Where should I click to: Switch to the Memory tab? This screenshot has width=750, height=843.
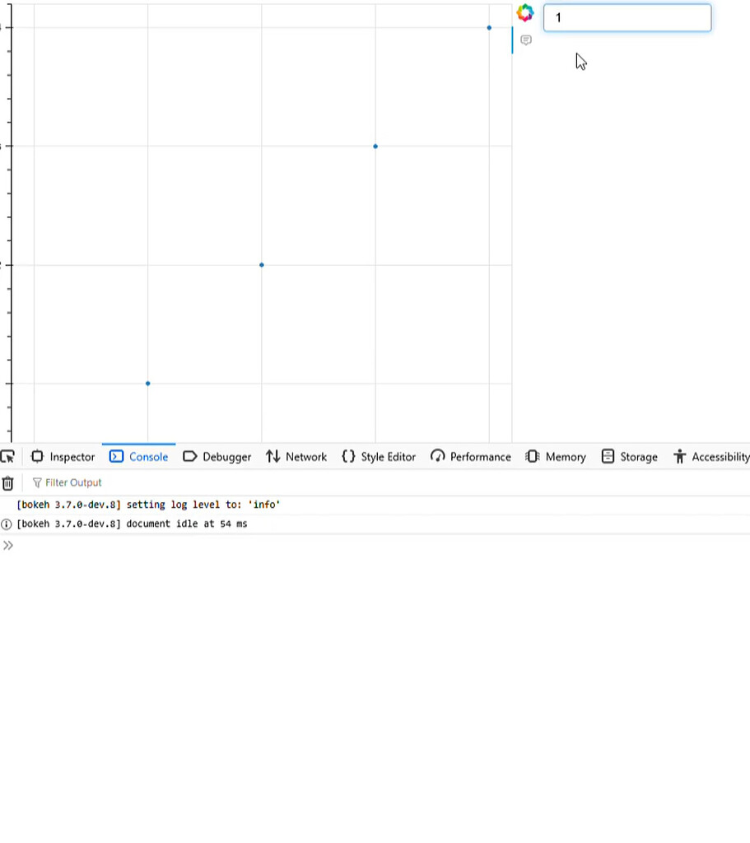click(x=556, y=457)
